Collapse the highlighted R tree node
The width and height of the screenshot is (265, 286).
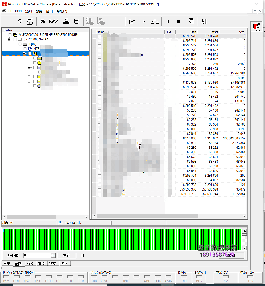24,53
